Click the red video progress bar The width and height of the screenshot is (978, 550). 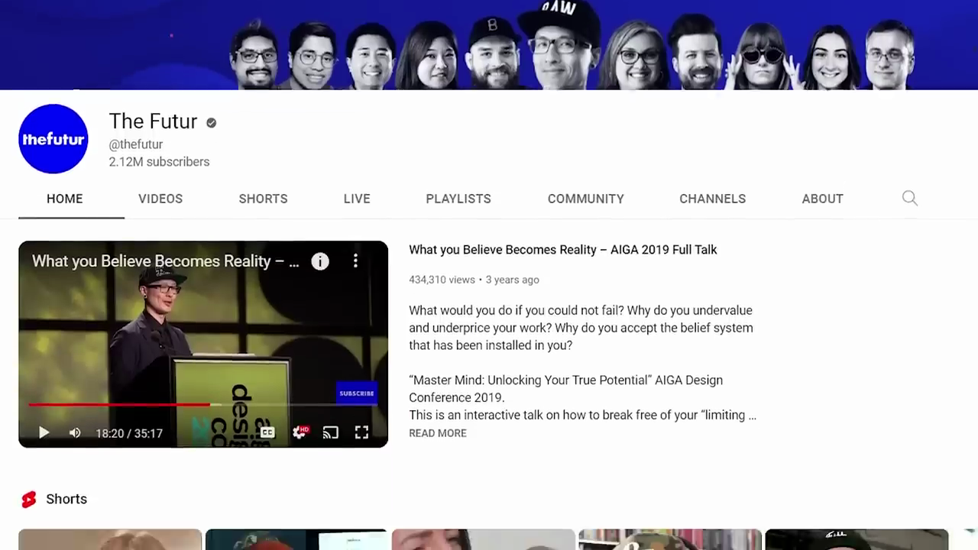click(x=119, y=404)
